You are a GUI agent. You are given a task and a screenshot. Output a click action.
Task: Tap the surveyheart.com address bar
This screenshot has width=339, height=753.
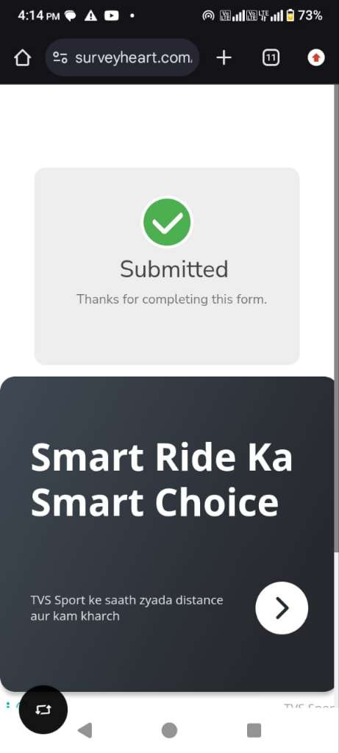(x=122, y=58)
